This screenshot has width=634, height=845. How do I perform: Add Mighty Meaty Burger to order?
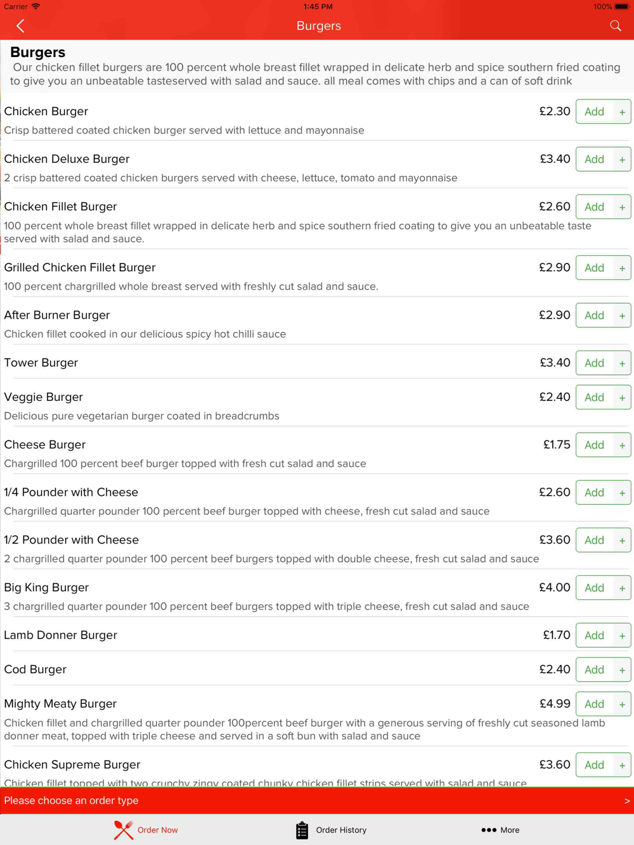pos(602,704)
